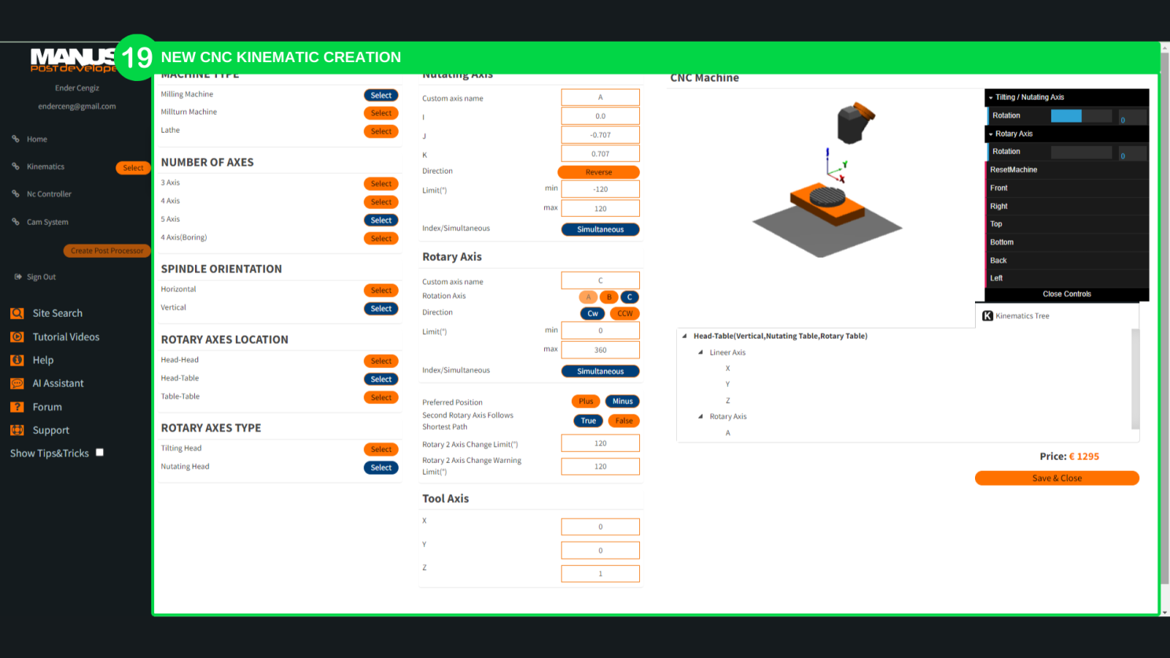
Task: Collapse the Lineer Axis tree node
Action: pos(701,352)
